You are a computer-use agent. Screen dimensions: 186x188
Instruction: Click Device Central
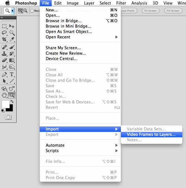coord(80,59)
